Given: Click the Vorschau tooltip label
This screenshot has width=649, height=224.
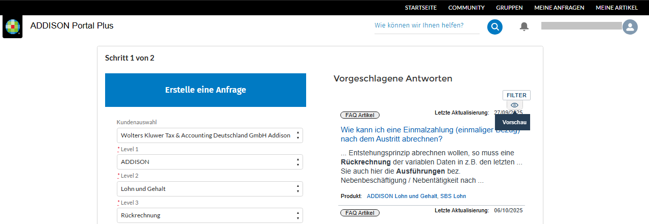Looking at the screenshot, I should (x=512, y=122).
